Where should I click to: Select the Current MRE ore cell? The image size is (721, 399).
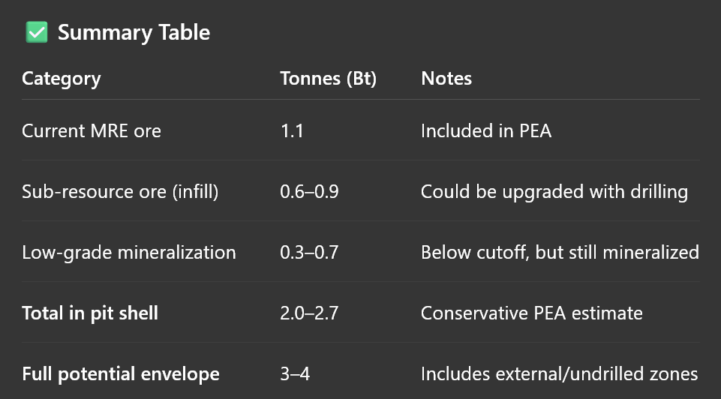[x=92, y=130]
